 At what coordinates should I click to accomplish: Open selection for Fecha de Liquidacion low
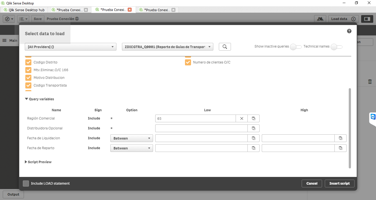point(254,138)
